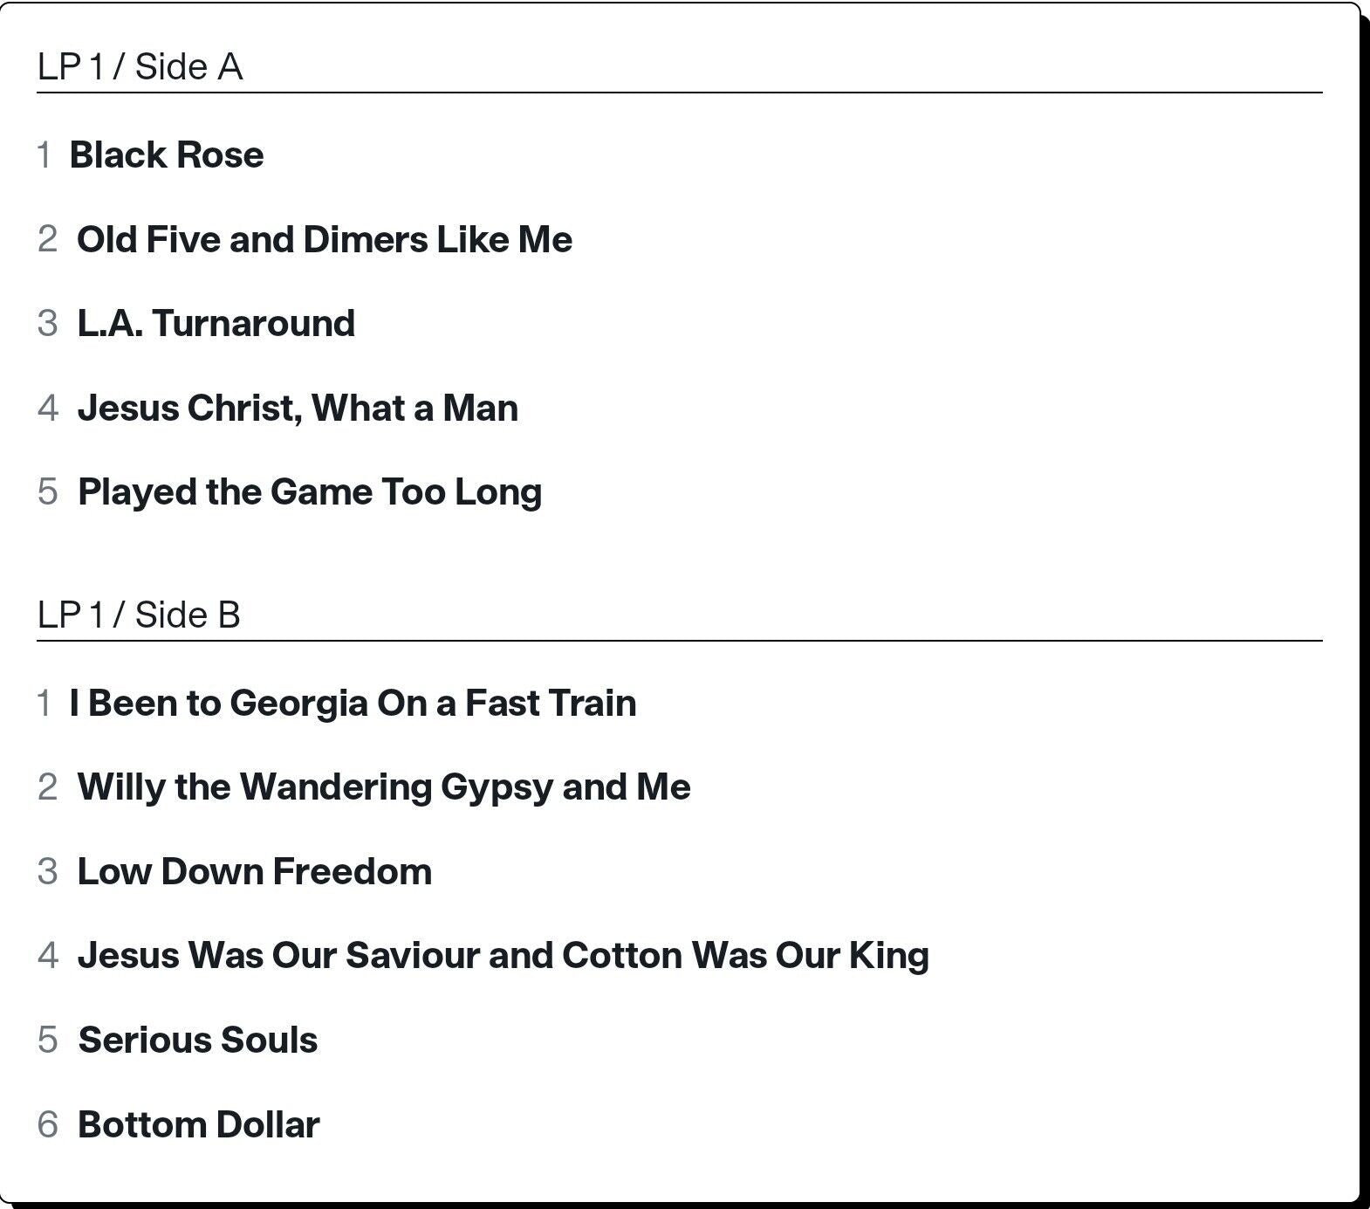Click track number 5 beside Serious Souls
The height and width of the screenshot is (1209, 1370).
click(47, 1041)
